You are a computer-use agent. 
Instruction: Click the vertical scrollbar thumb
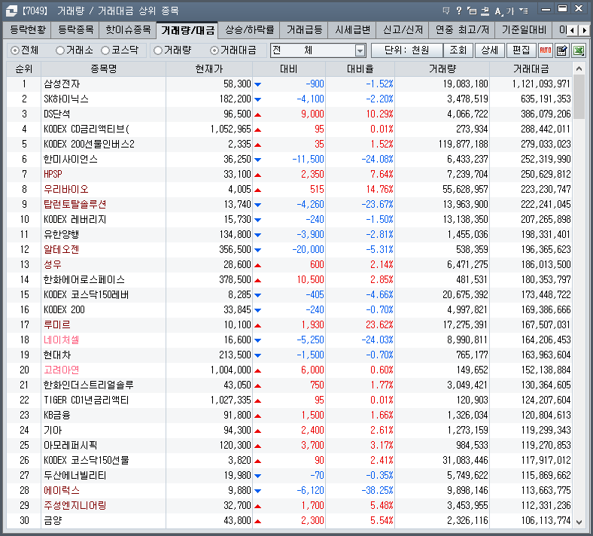point(579,97)
